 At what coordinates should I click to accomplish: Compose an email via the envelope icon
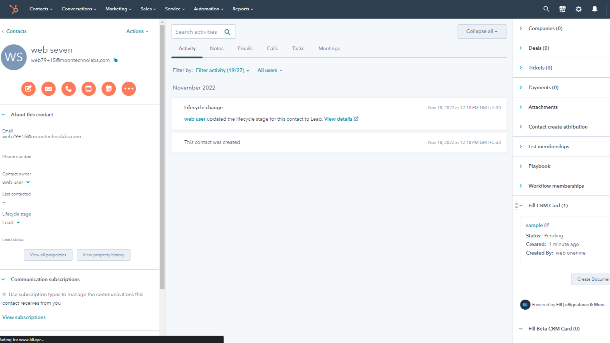tap(48, 88)
